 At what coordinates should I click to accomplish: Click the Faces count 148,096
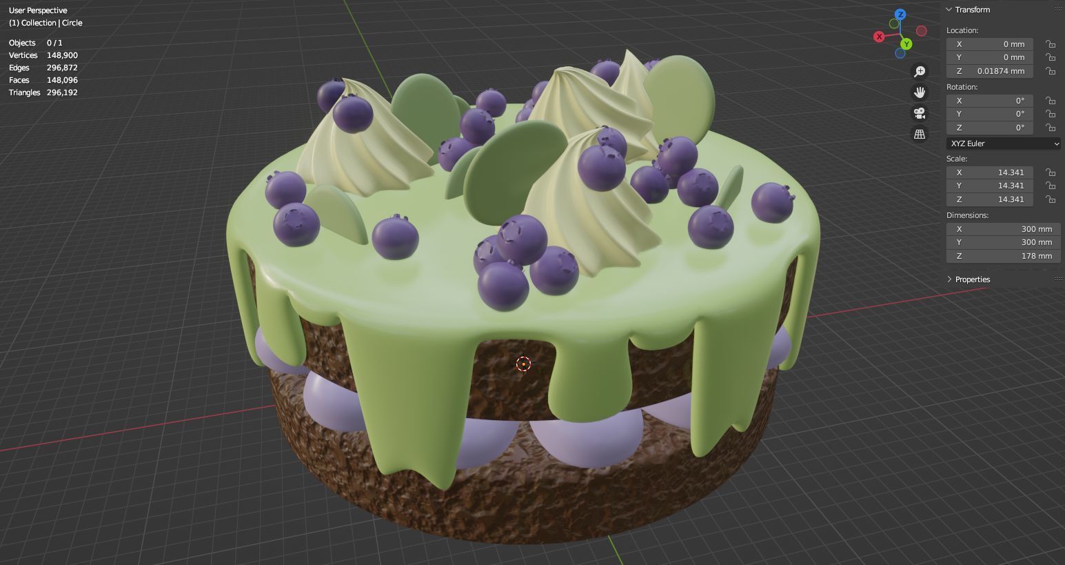tap(62, 80)
